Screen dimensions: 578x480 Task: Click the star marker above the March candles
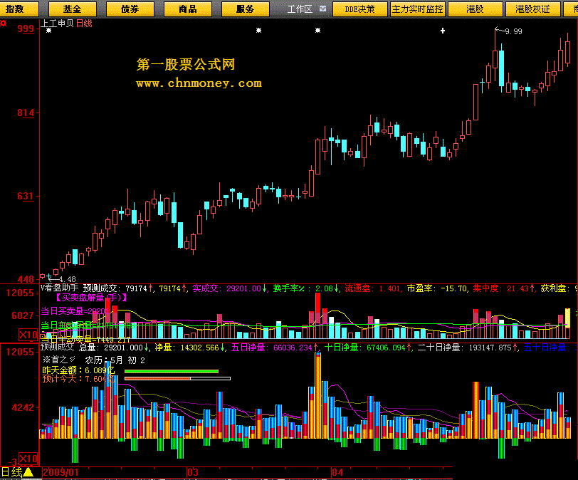tap(259, 30)
